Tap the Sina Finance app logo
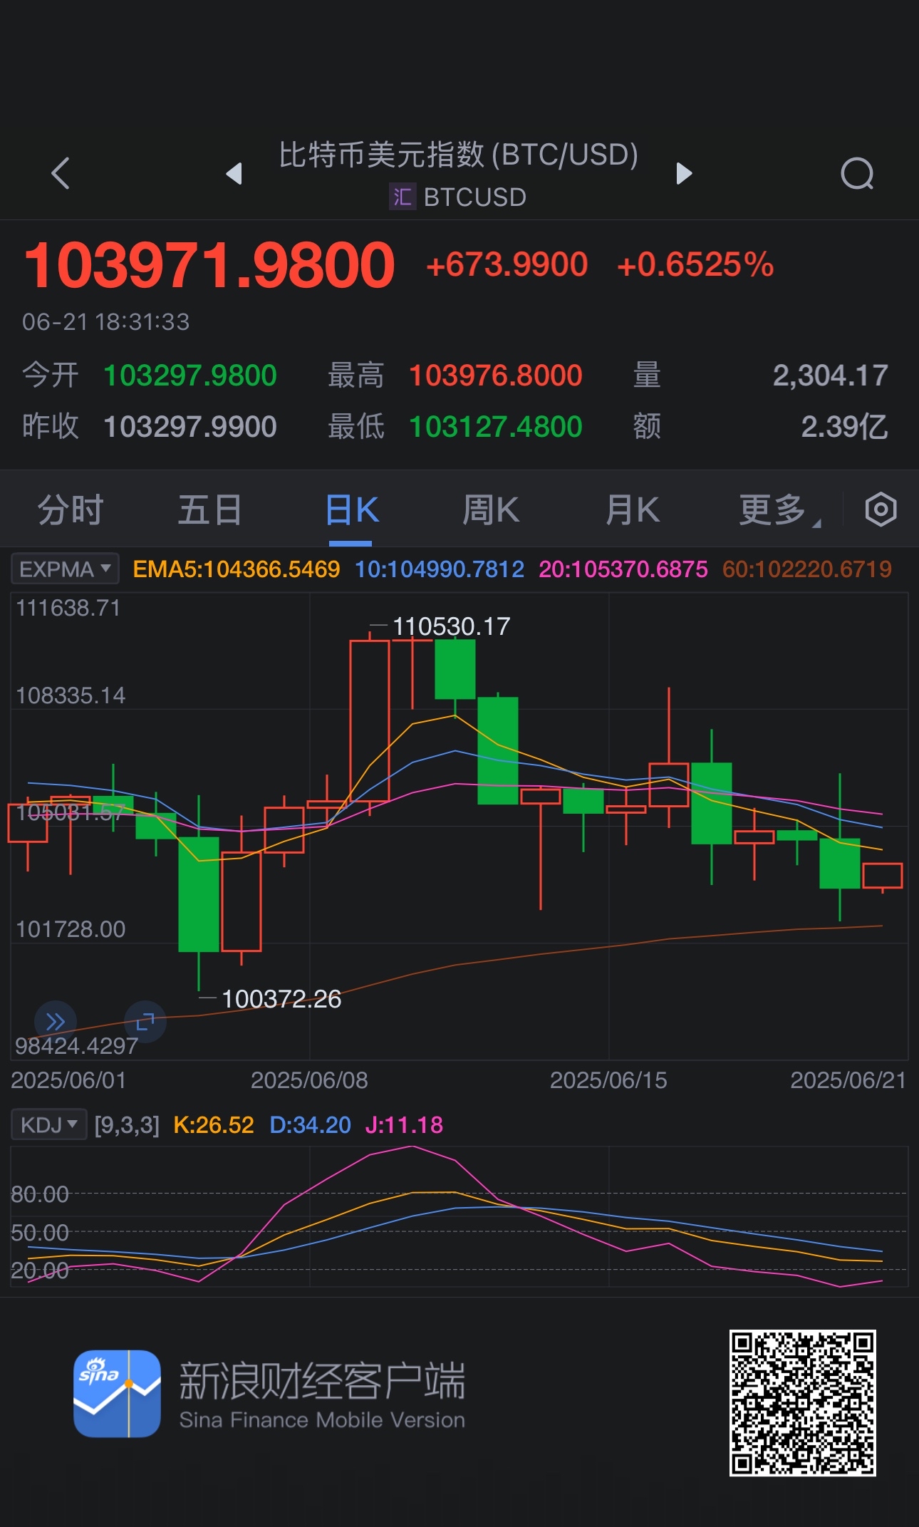Image resolution: width=919 pixels, height=1527 pixels. click(117, 1393)
